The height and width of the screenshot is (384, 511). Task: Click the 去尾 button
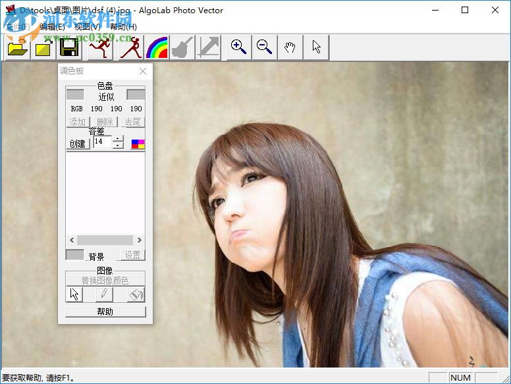[x=133, y=122]
